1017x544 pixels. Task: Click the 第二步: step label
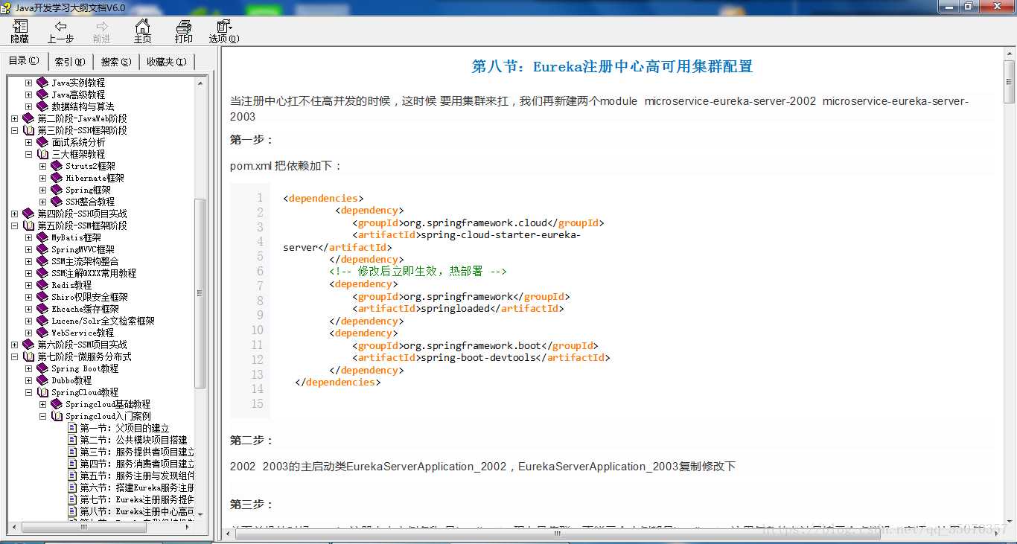(252, 441)
